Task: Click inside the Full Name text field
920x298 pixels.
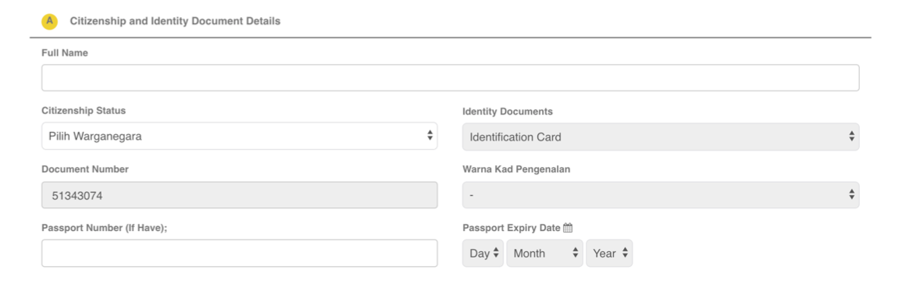Action: tap(451, 78)
